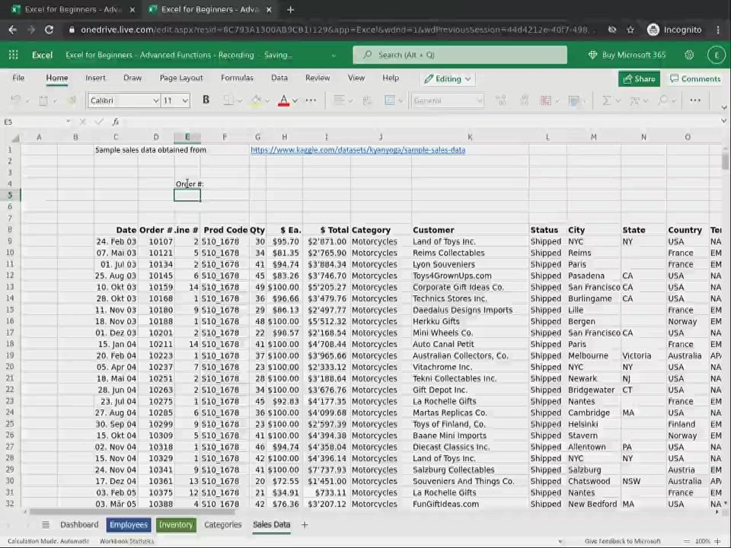Viewport: 731px width, 548px height.
Task: Open the Dashboard sheet tab
Action: coord(79,524)
